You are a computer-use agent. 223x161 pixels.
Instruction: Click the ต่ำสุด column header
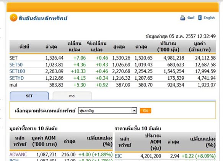tap(141, 47)
